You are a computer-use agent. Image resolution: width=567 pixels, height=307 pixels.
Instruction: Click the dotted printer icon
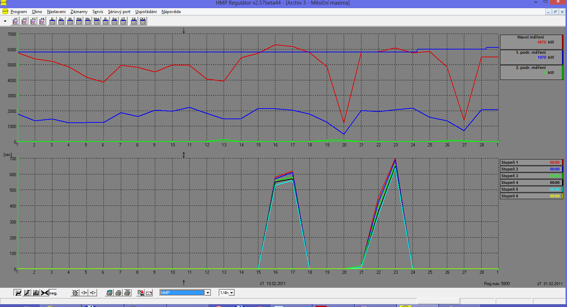(x=127, y=292)
